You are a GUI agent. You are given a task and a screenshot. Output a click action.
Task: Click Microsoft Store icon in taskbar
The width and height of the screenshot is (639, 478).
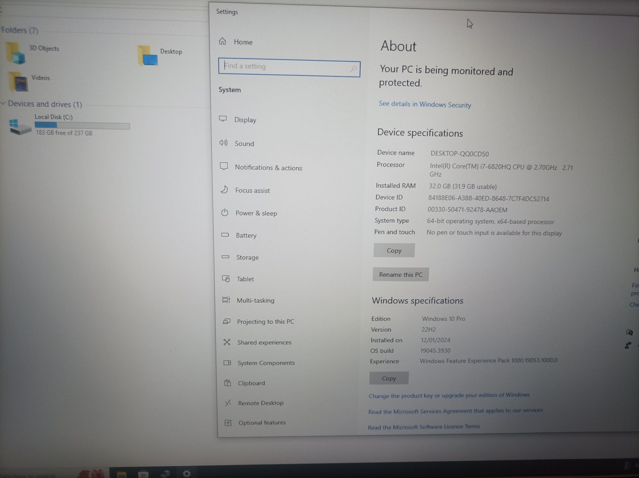[143, 474]
